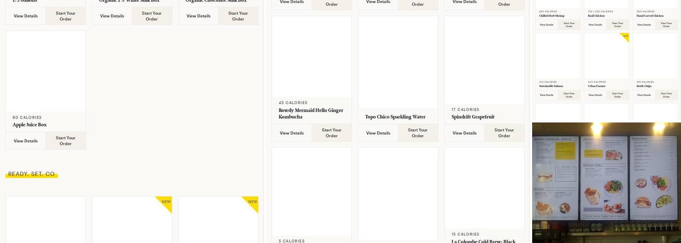
Task: Start your order for Kettle Chips
Action: tap(666, 95)
